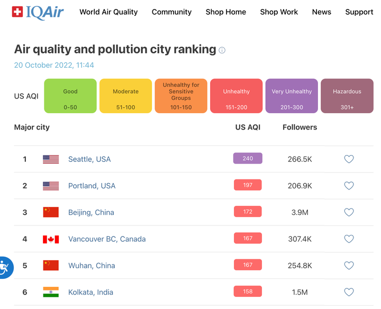
Task: Click the purple Very Unhealthy 201-300 swatch
Action: click(x=292, y=96)
